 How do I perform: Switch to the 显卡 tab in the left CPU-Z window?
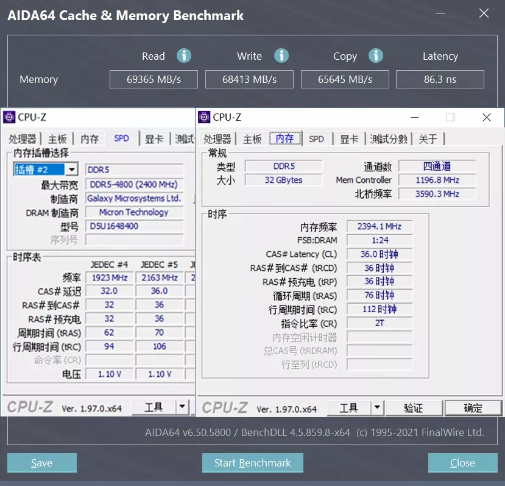pyautogui.click(x=155, y=138)
